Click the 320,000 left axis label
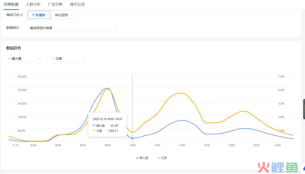 (22, 90)
